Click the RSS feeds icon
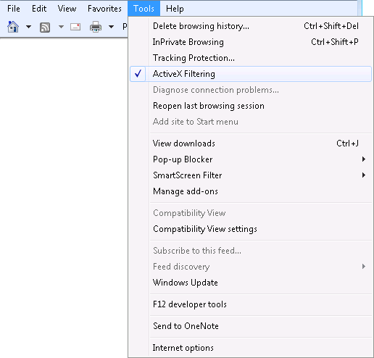 pyautogui.click(x=45, y=27)
